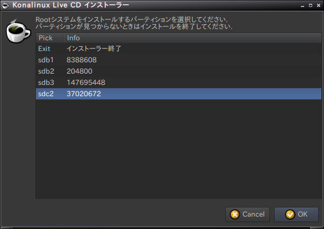The width and height of the screenshot is (324, 229).
Task: Select the sdb3 partition row
Action: pyautogui.click(x=179, y=82)
